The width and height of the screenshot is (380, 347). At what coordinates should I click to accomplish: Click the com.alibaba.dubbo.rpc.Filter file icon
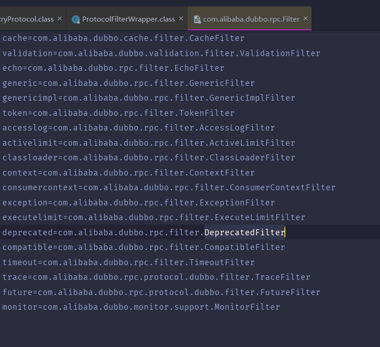(x=197, y=19)
